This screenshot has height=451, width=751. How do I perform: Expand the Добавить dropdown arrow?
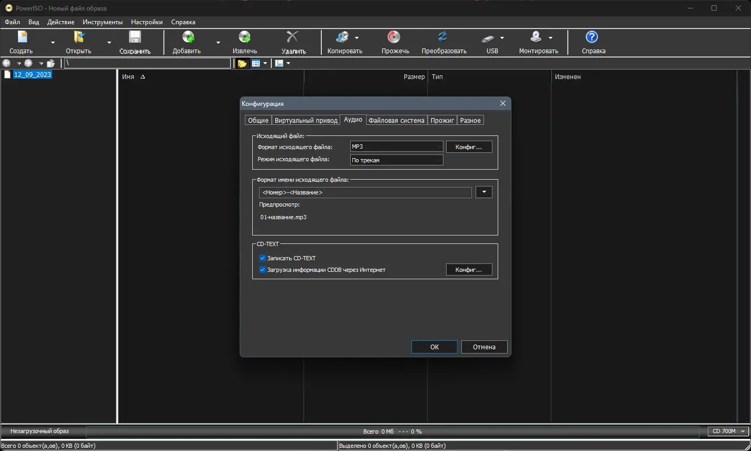218,43
